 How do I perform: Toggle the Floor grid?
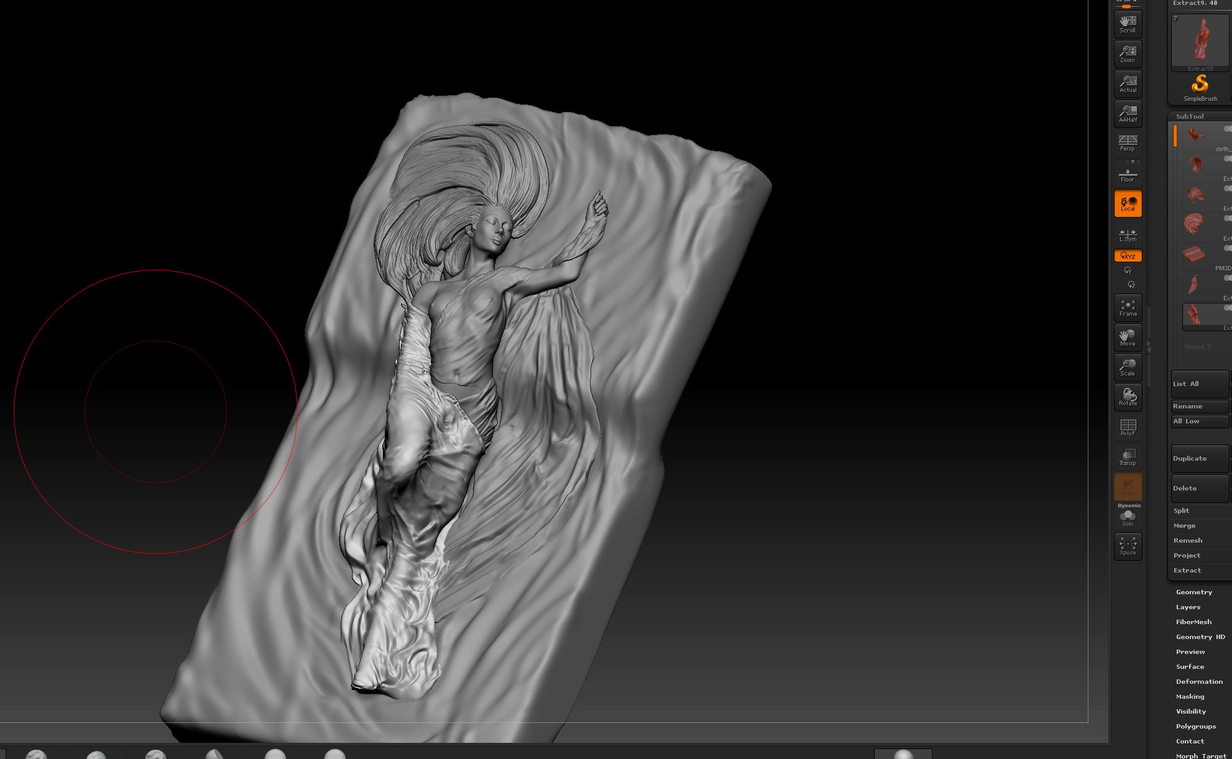1128,173
